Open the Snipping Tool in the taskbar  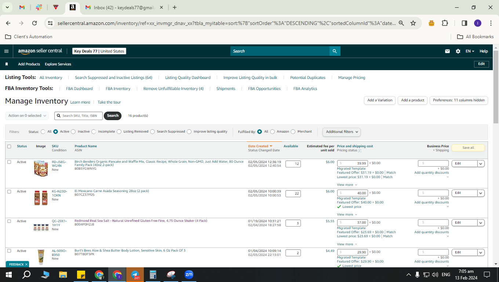pos(171,275)
